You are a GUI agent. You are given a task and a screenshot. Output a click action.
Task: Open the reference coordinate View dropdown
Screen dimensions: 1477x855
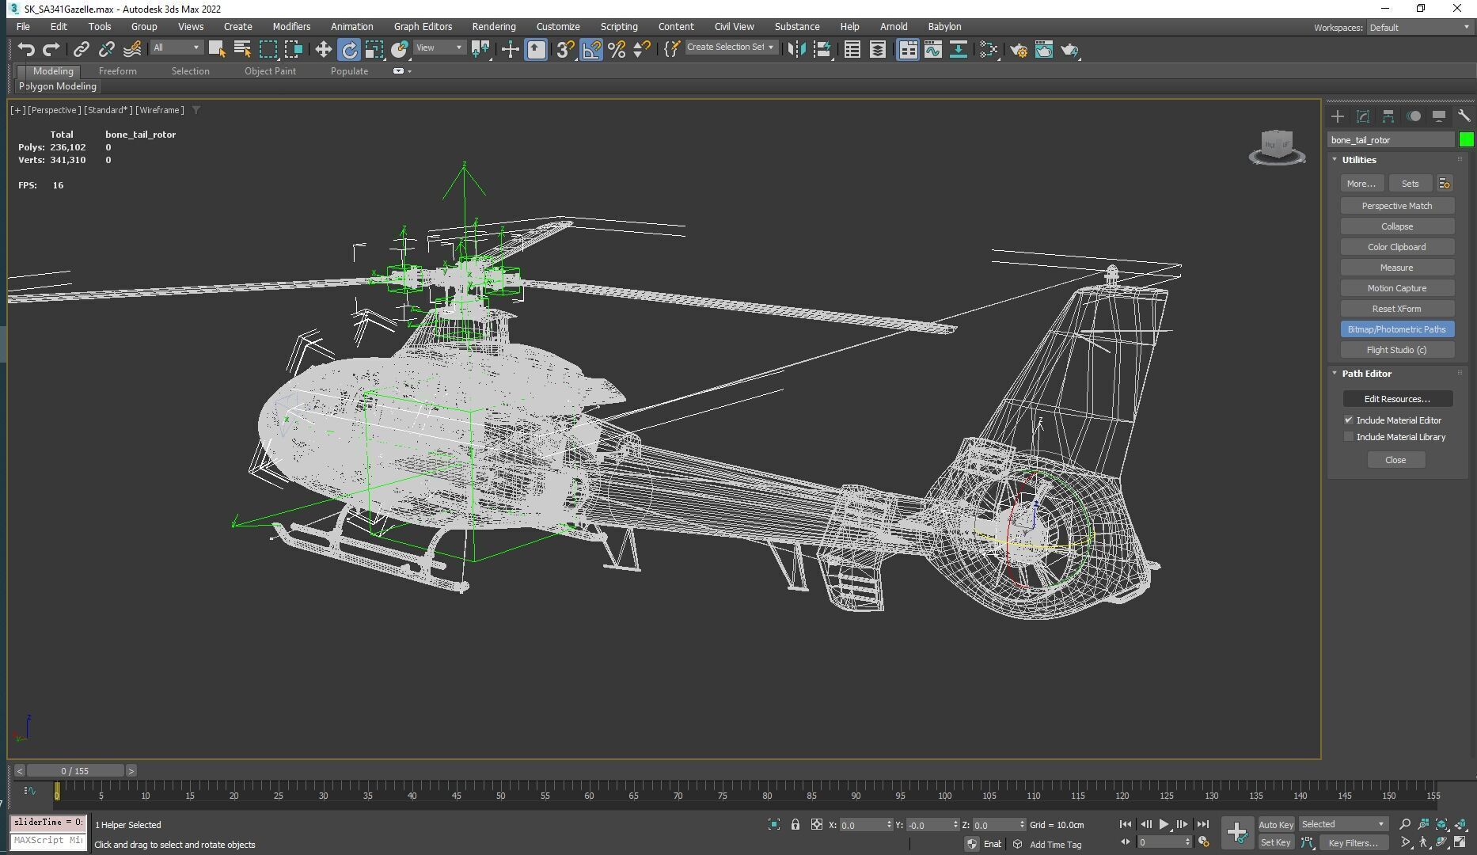pos(439,47)
